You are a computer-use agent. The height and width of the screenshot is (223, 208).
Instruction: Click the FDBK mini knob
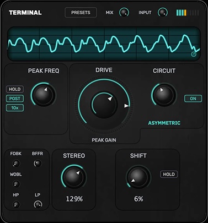click(x=16, y=164)
